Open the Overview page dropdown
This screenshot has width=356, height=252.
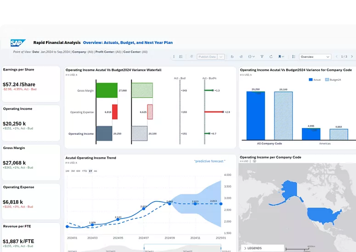[x=315, y=57]
